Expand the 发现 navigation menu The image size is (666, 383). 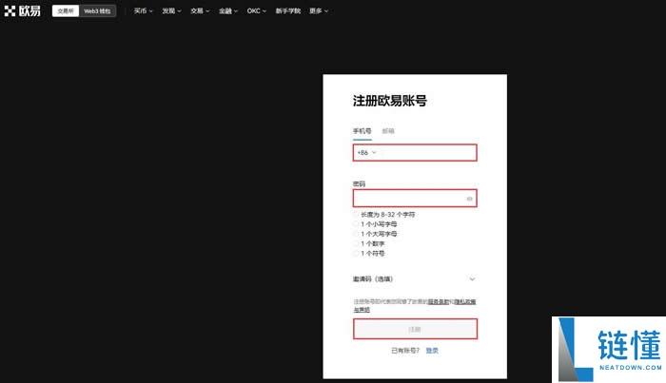[171, 11]
